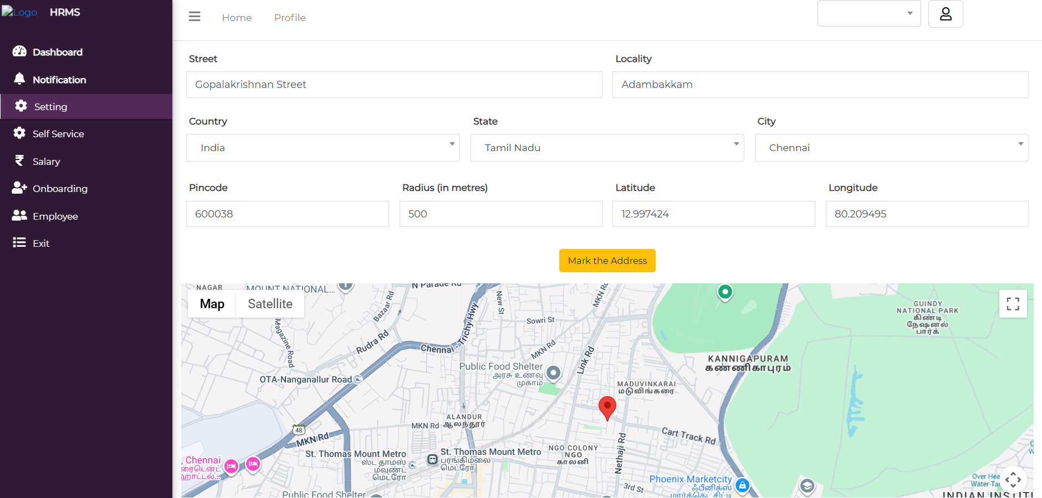
Task: Open the State dropdown showing Tamil Nadu
Action: [607, 148]
